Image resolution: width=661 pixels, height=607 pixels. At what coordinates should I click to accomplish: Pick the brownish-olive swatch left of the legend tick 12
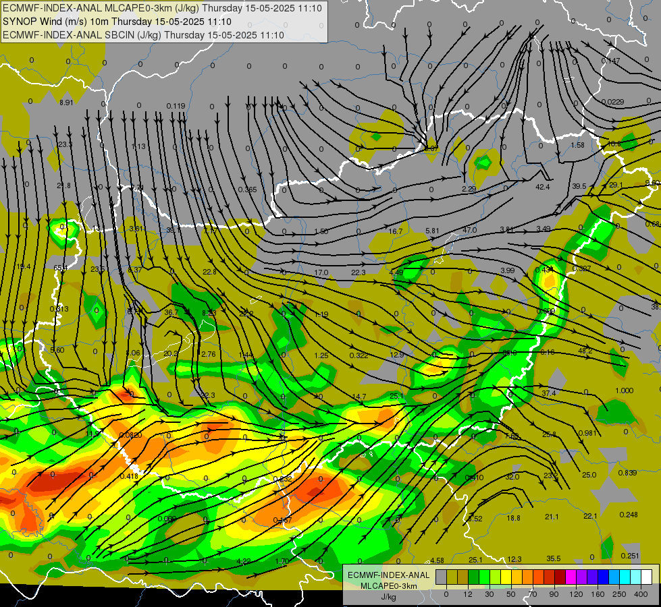[x=463, y=577]
